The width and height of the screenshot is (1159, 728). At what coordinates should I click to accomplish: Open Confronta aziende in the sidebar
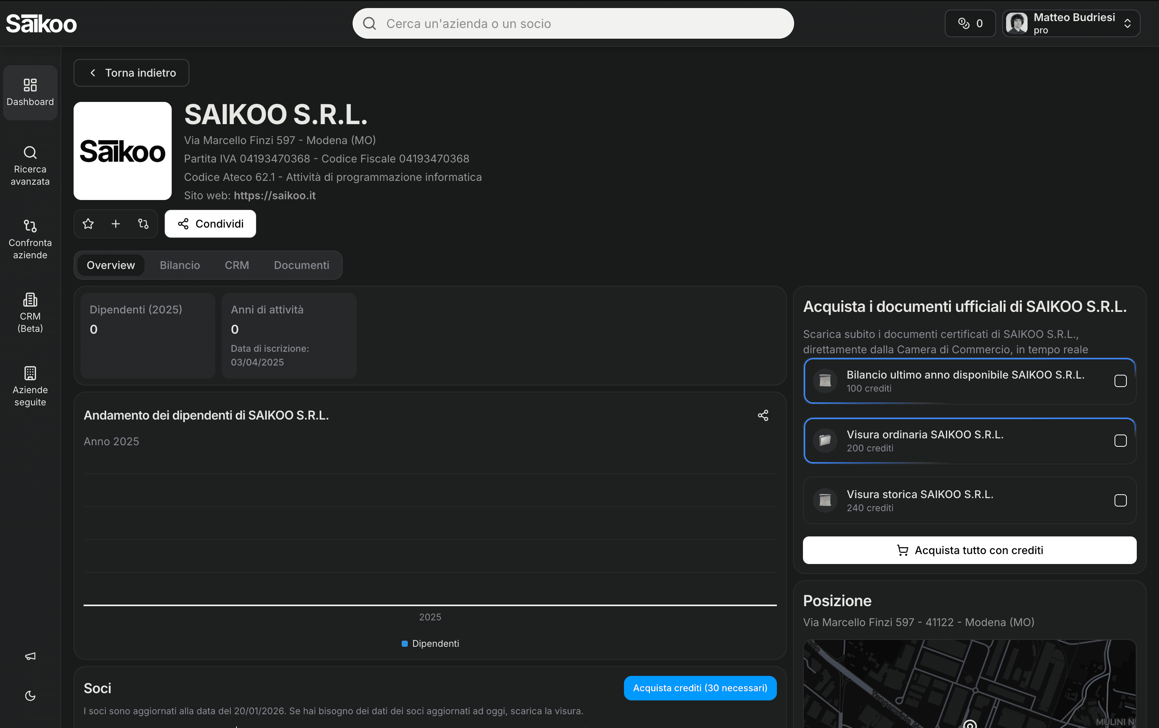(30, 239)
